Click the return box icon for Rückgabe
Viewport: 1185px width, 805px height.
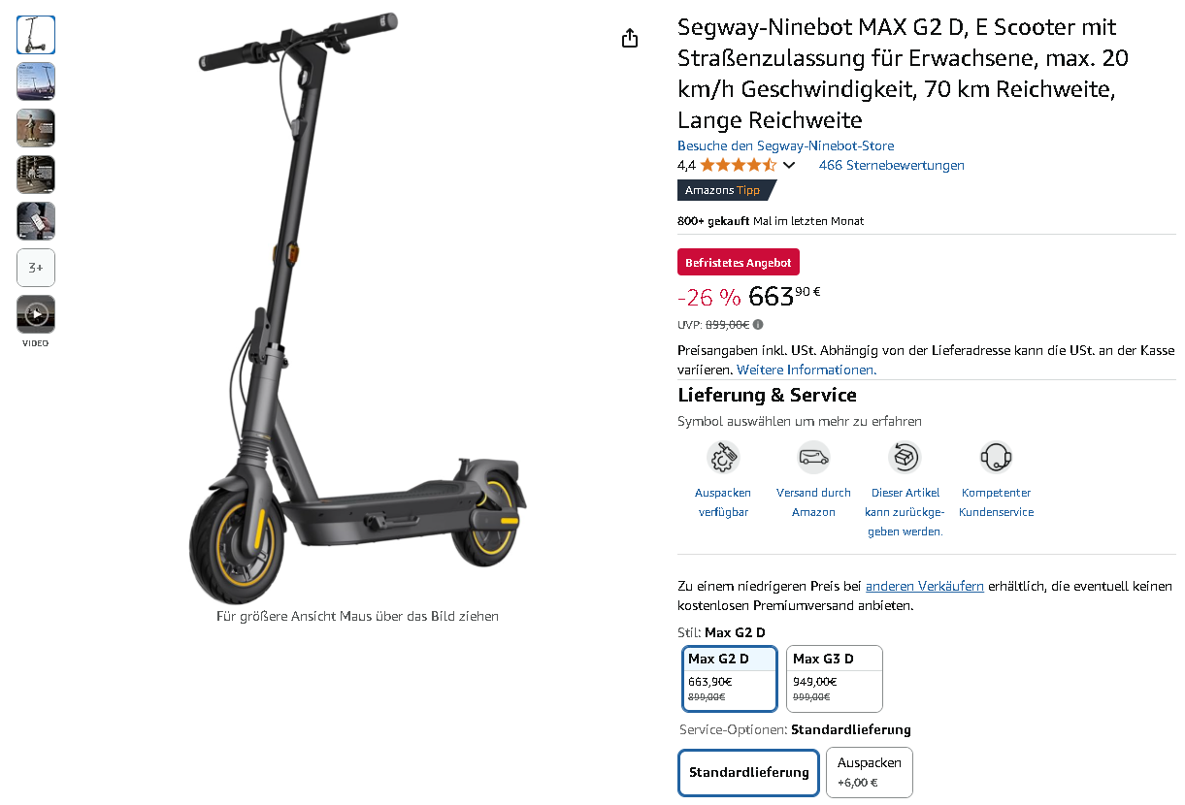[x=904, y=456]
